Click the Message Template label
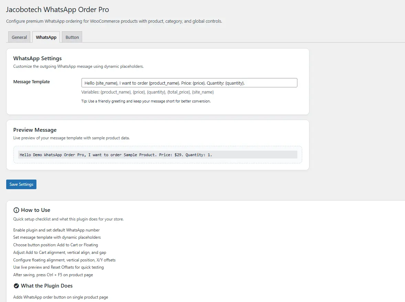 pyautogui.click(x=32, y=82)
